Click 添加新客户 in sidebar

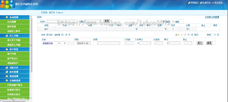coord(15,63)
